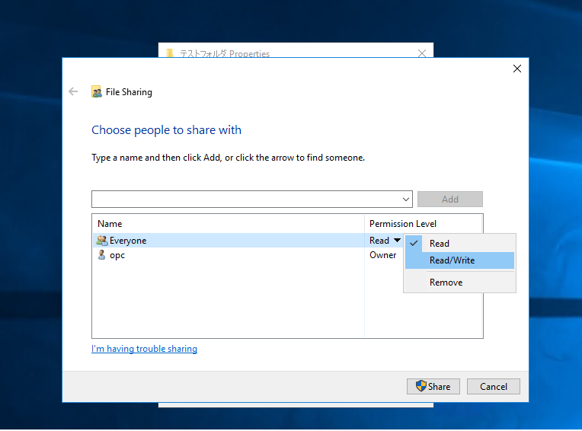Click the opc user icon
Image resolution: width=582 pixels, height=431 pixels.
coord(101,255)
